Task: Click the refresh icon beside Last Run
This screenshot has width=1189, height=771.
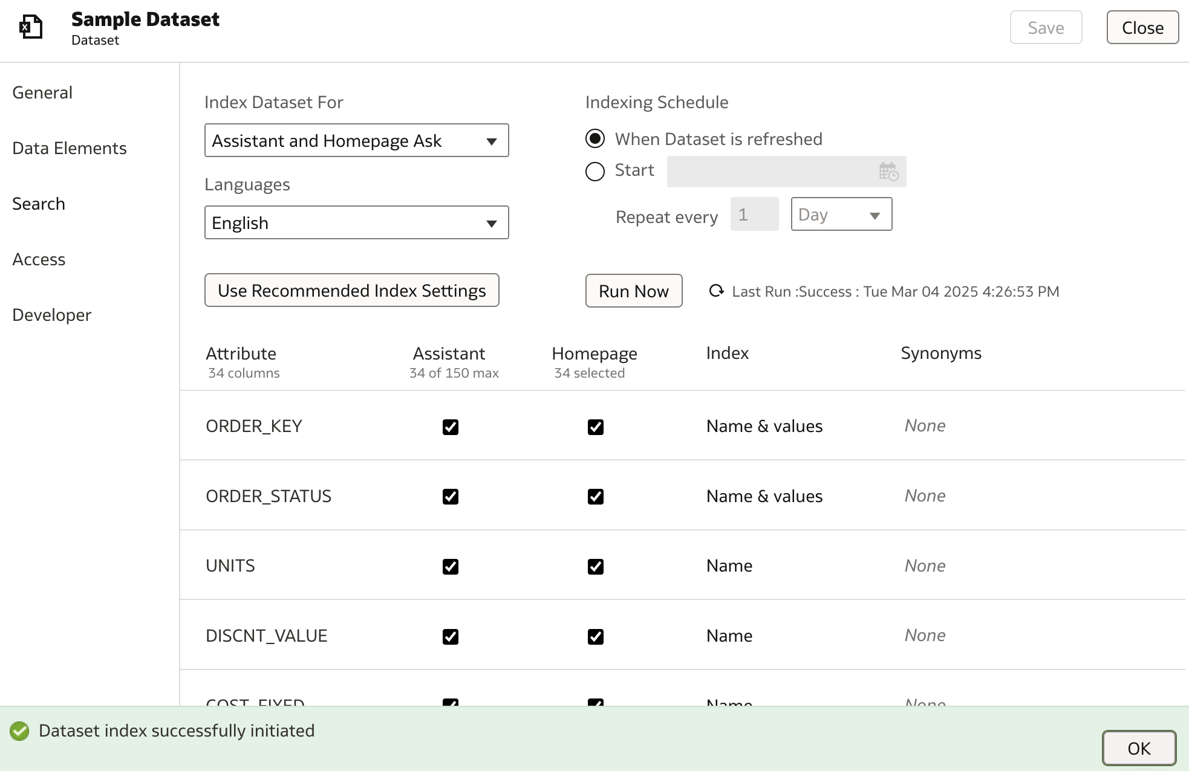Action: [x=716, y=291]
